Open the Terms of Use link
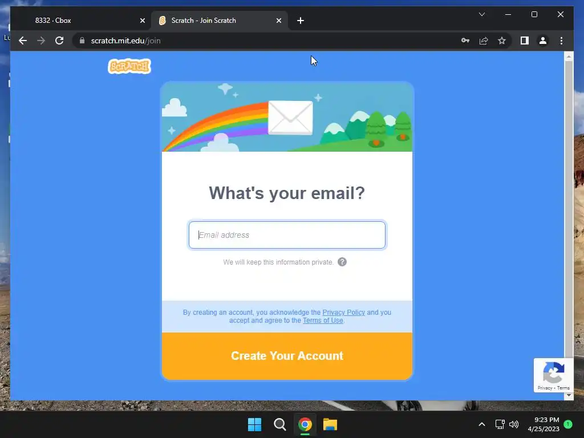This screenshot has height=438, width=584. 323,321
